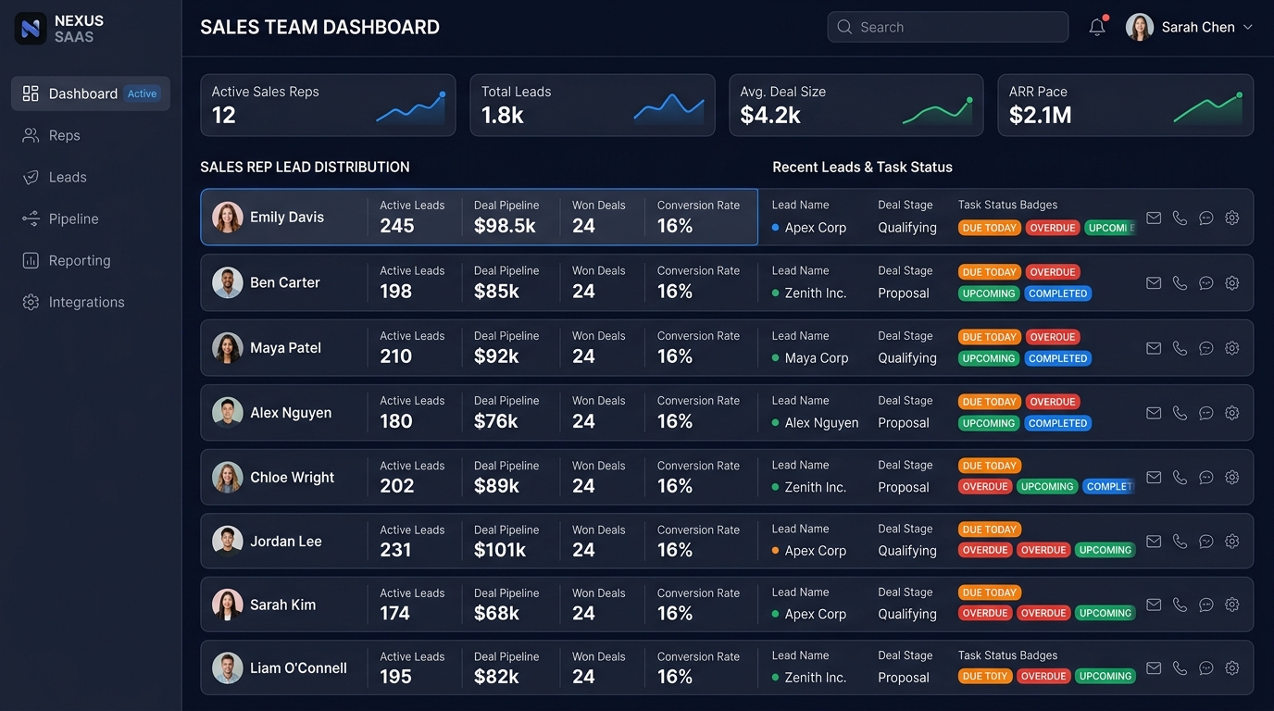
Task: Open gear icon in Liam O'Connell's row
Action: (x=1231, y=667)
